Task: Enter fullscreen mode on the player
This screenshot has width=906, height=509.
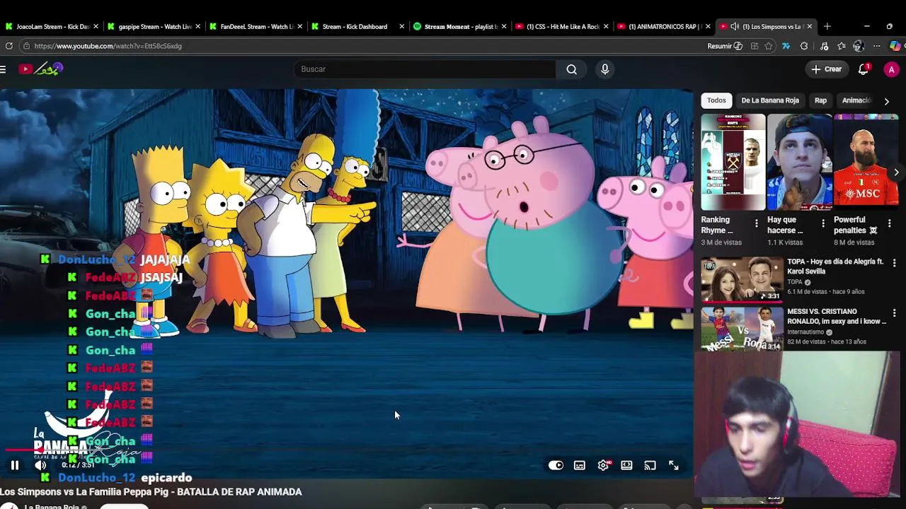Action: tap(674, 465)
